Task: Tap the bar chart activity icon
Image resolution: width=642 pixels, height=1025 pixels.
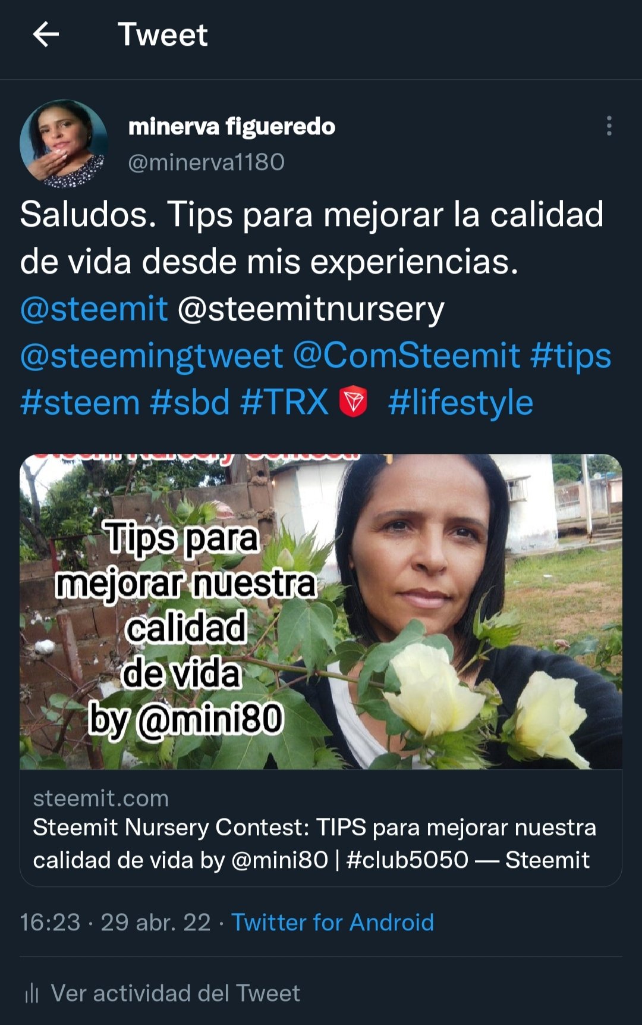Action: pos(32,993)
